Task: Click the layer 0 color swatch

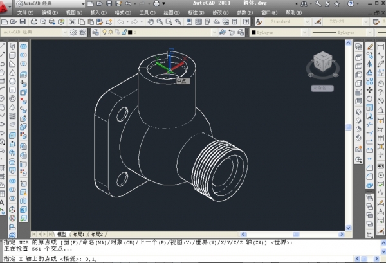Action: [x=130, y=32]
